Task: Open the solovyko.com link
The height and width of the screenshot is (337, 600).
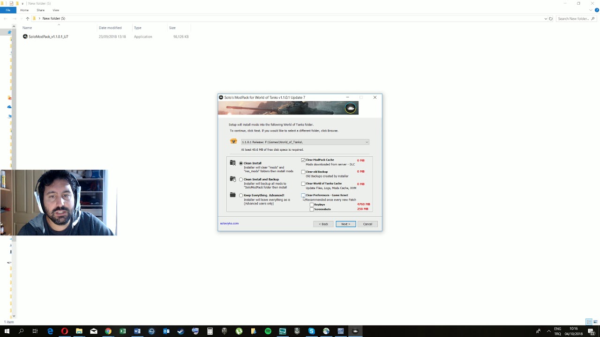Action: tap(229, 223)
